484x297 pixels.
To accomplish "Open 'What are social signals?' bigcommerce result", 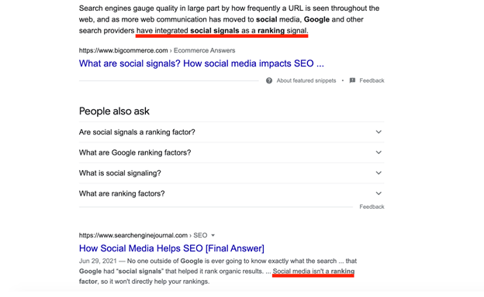I will pyautogui.click(x=201, y=63).
